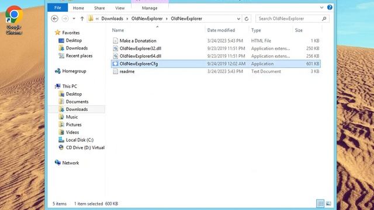Screen dimensions: 374x210
Task: Select OldNewExplorer64.dll file icon
Action: [116, 56]
